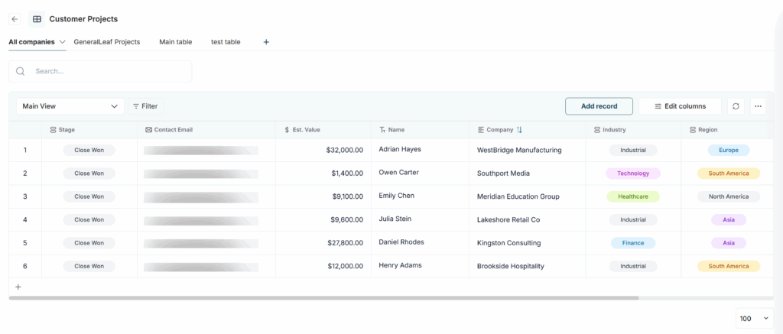783x334 pixels.
Task: Click the Add record button
Action: pos(599,106)
